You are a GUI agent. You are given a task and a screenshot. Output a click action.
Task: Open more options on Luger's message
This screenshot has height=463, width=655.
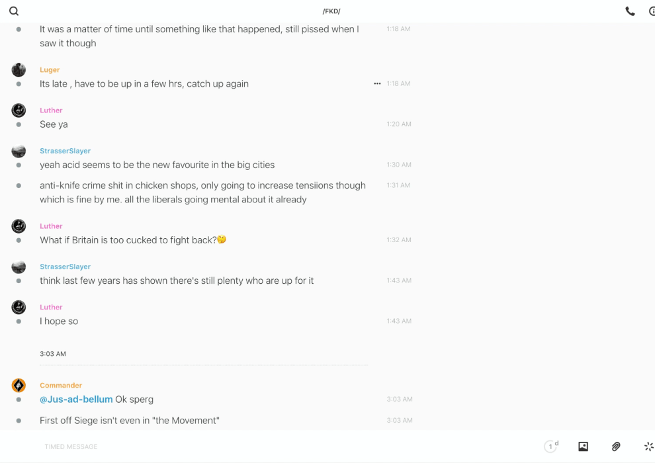(377, 84)
